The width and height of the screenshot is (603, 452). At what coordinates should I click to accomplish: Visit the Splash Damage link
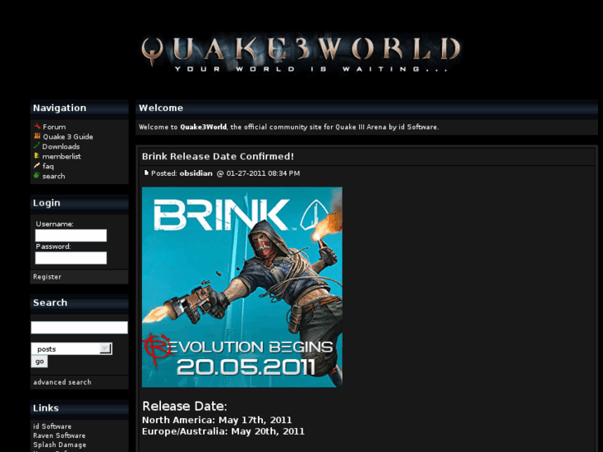(x=60, y=445)
